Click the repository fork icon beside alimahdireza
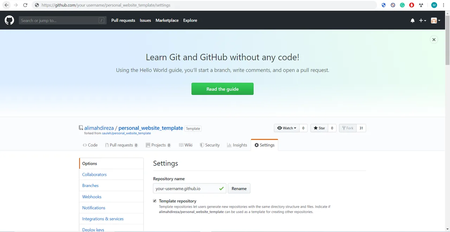Image resolution: width=450 pixels, height=232 pixels. (81, 128)
